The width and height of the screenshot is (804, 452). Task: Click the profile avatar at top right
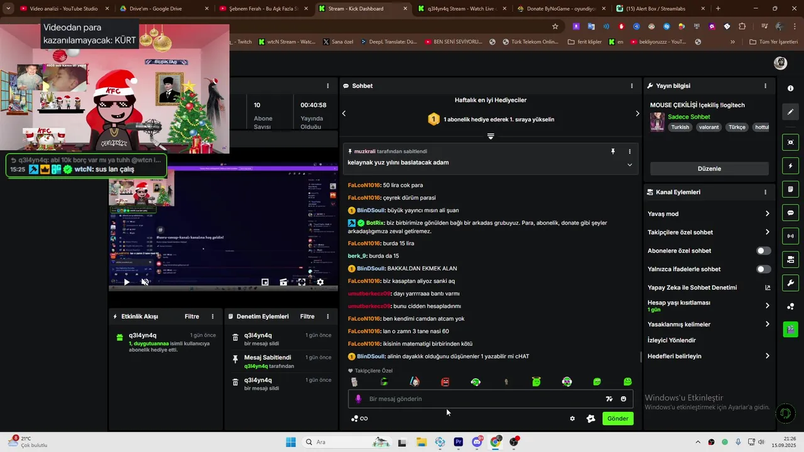point(780,63)
